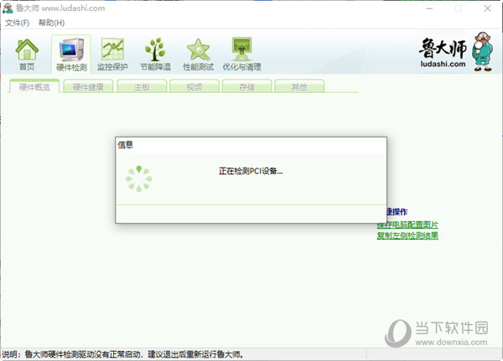Minimize the Ludashi window

429,8
